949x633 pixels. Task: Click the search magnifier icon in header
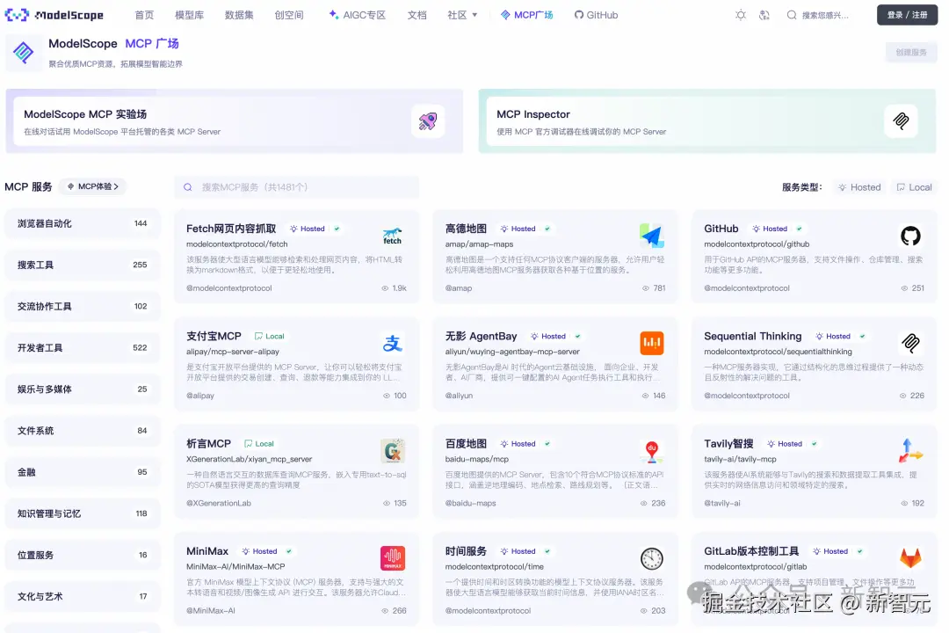(x=791, y=15)
